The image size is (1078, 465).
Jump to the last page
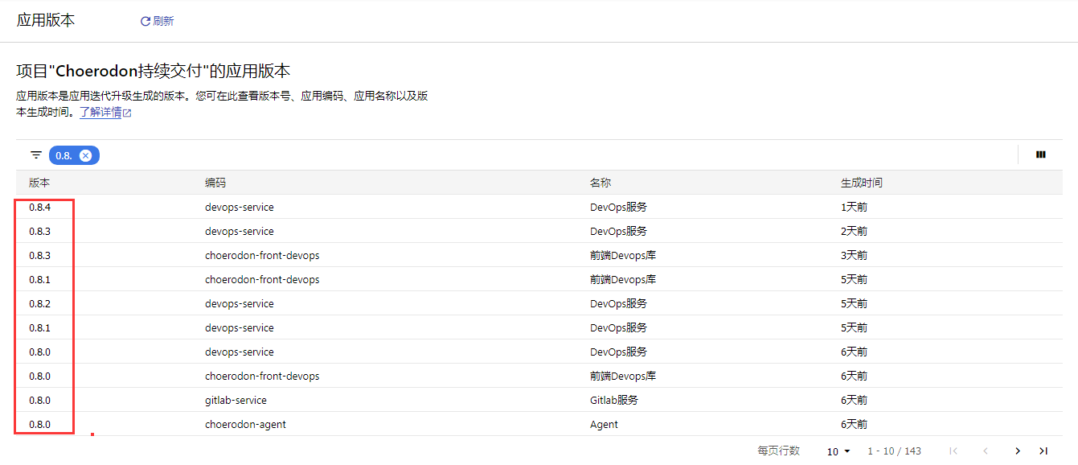coord(1043,451)
